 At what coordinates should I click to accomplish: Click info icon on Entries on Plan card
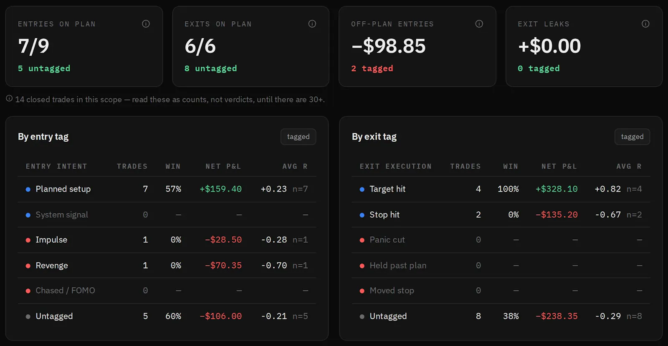pos(146,24)
